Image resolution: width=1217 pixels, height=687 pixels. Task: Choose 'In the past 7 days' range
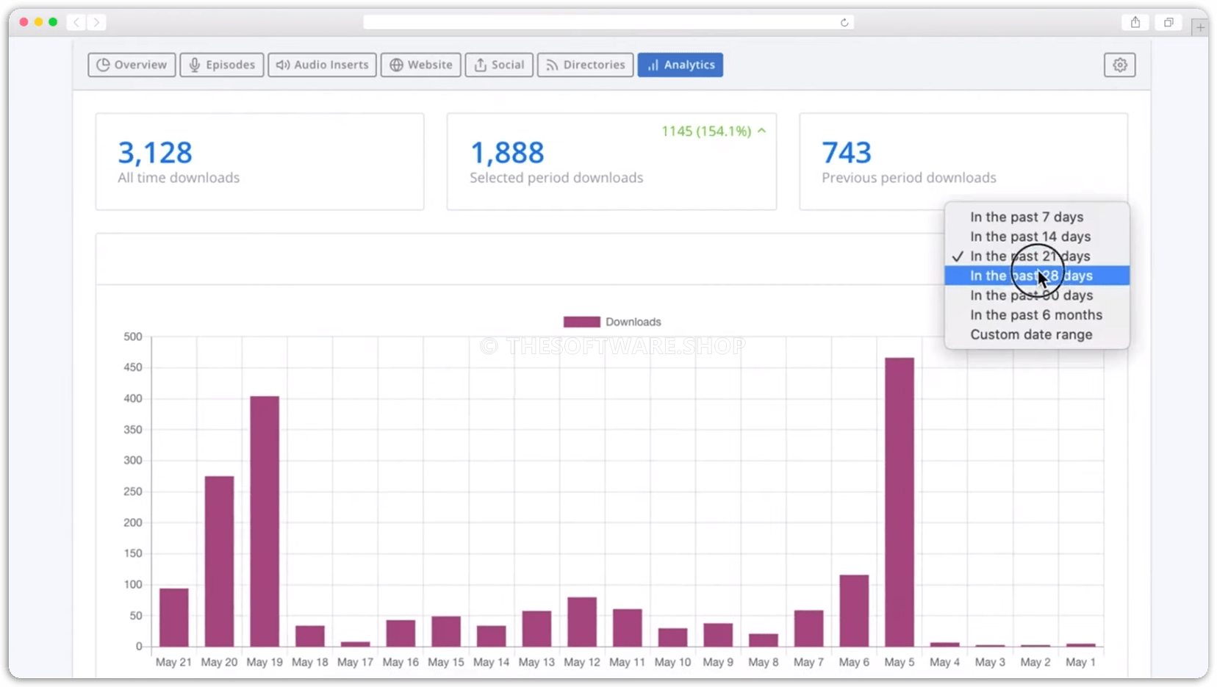(1027, 216)
